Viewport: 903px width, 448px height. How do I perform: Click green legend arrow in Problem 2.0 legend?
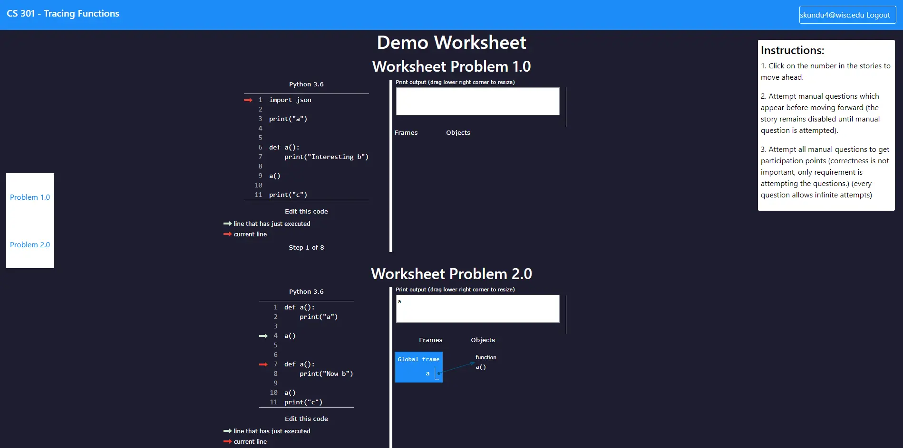coord(227,431)
